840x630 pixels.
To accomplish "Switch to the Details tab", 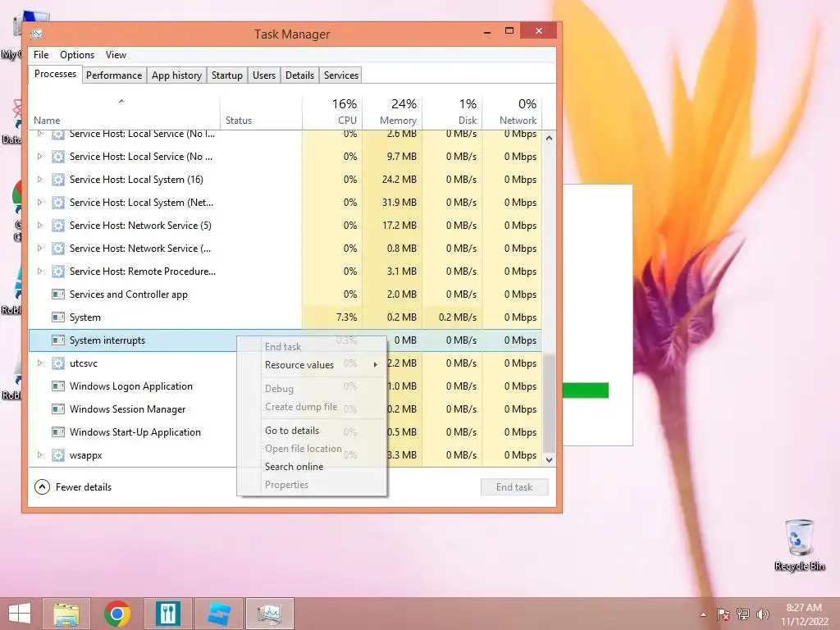I will pos(299,75).
